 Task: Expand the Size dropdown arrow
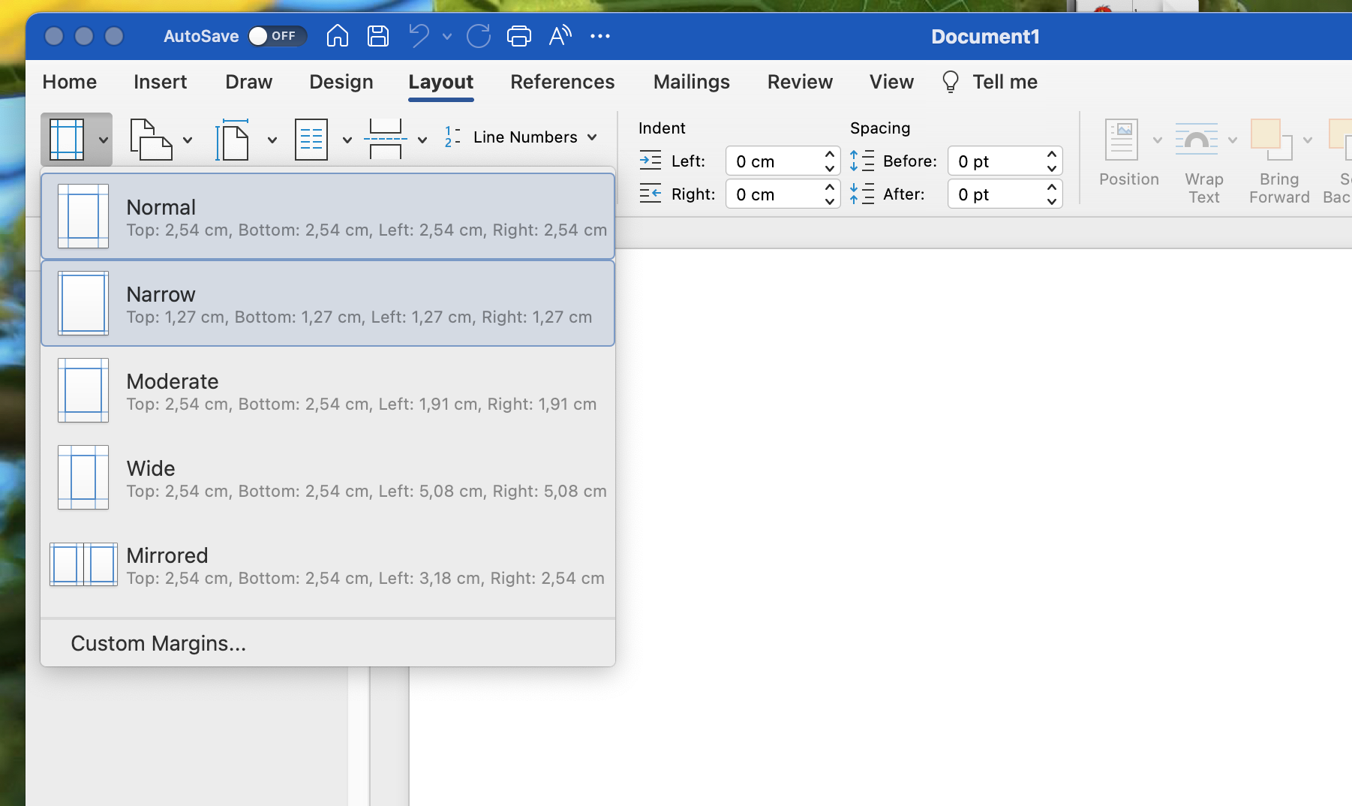click(272, 140)
